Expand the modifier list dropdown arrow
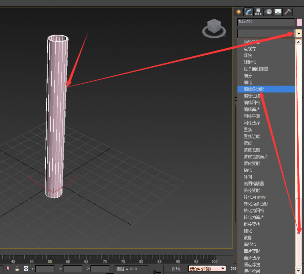 tap(298, 33)
